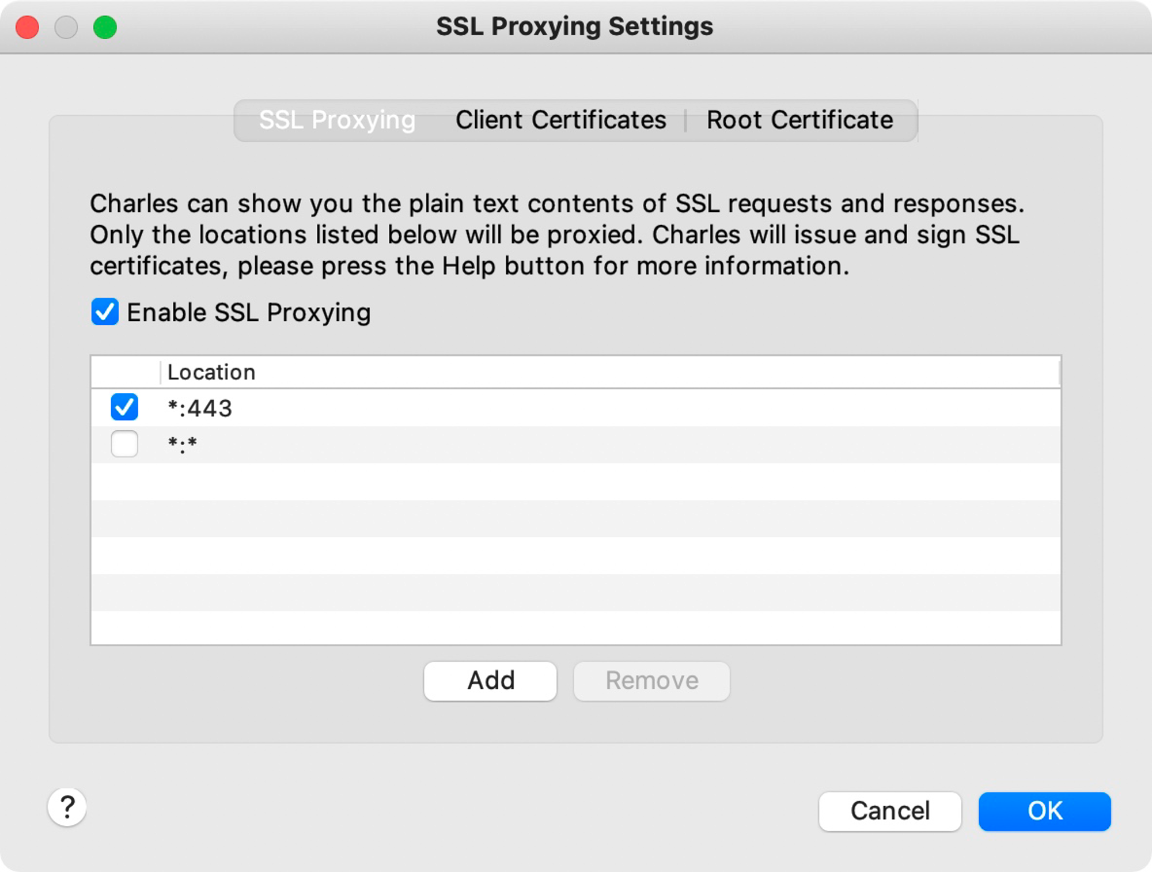Click the Location column header
1152x872 pixels.
tap(609, 372)
